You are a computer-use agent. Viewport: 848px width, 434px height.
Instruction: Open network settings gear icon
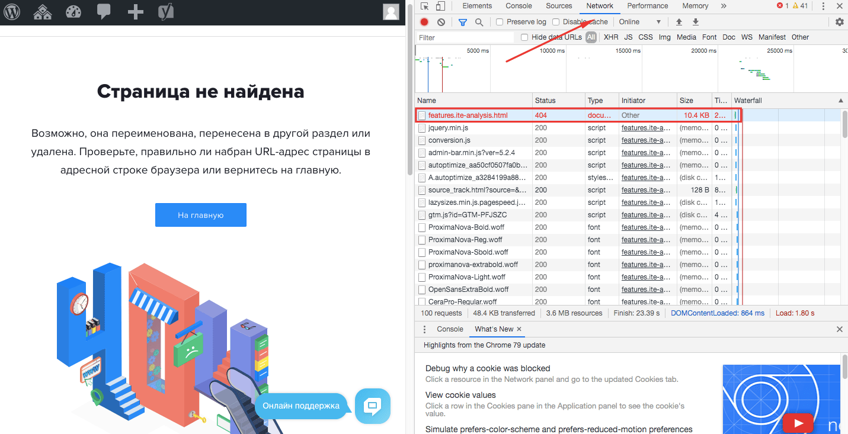click(x=839, y=22)
